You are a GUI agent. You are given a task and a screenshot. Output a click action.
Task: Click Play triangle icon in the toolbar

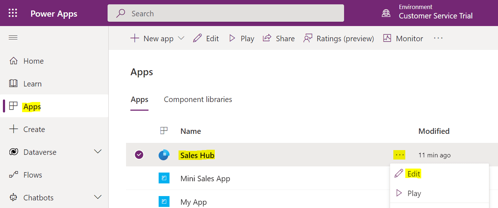click(232, 38)
